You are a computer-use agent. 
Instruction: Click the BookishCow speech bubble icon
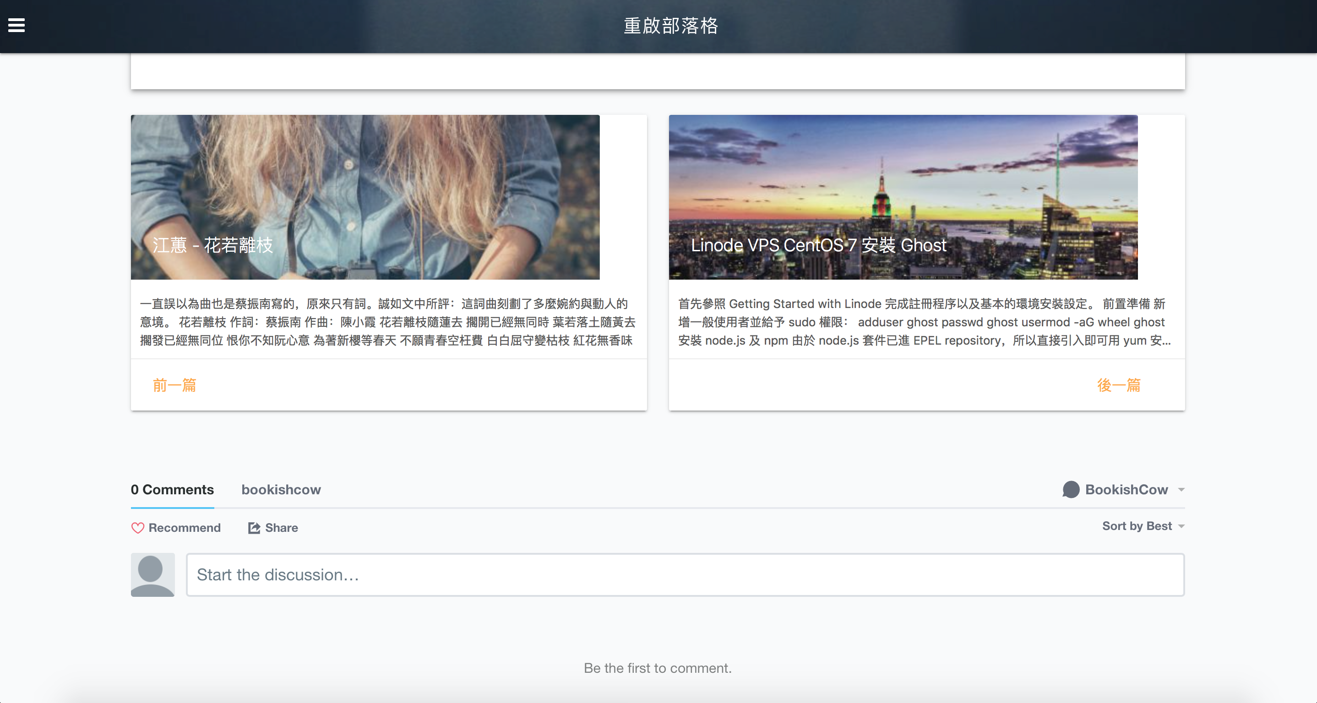pyautogui.click(x=1071, y=489)
